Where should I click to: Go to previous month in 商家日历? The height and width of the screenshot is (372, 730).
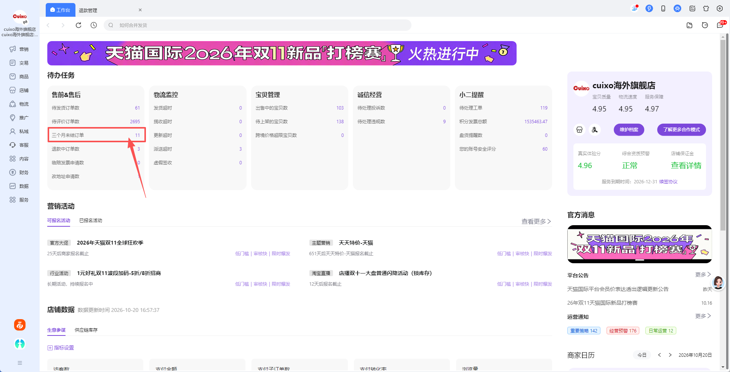(x=660, y=355)
